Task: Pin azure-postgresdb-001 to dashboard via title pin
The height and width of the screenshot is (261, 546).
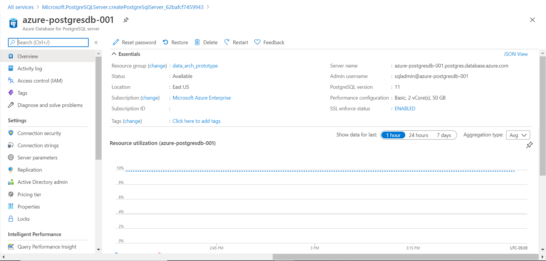Action: [126, 20]
